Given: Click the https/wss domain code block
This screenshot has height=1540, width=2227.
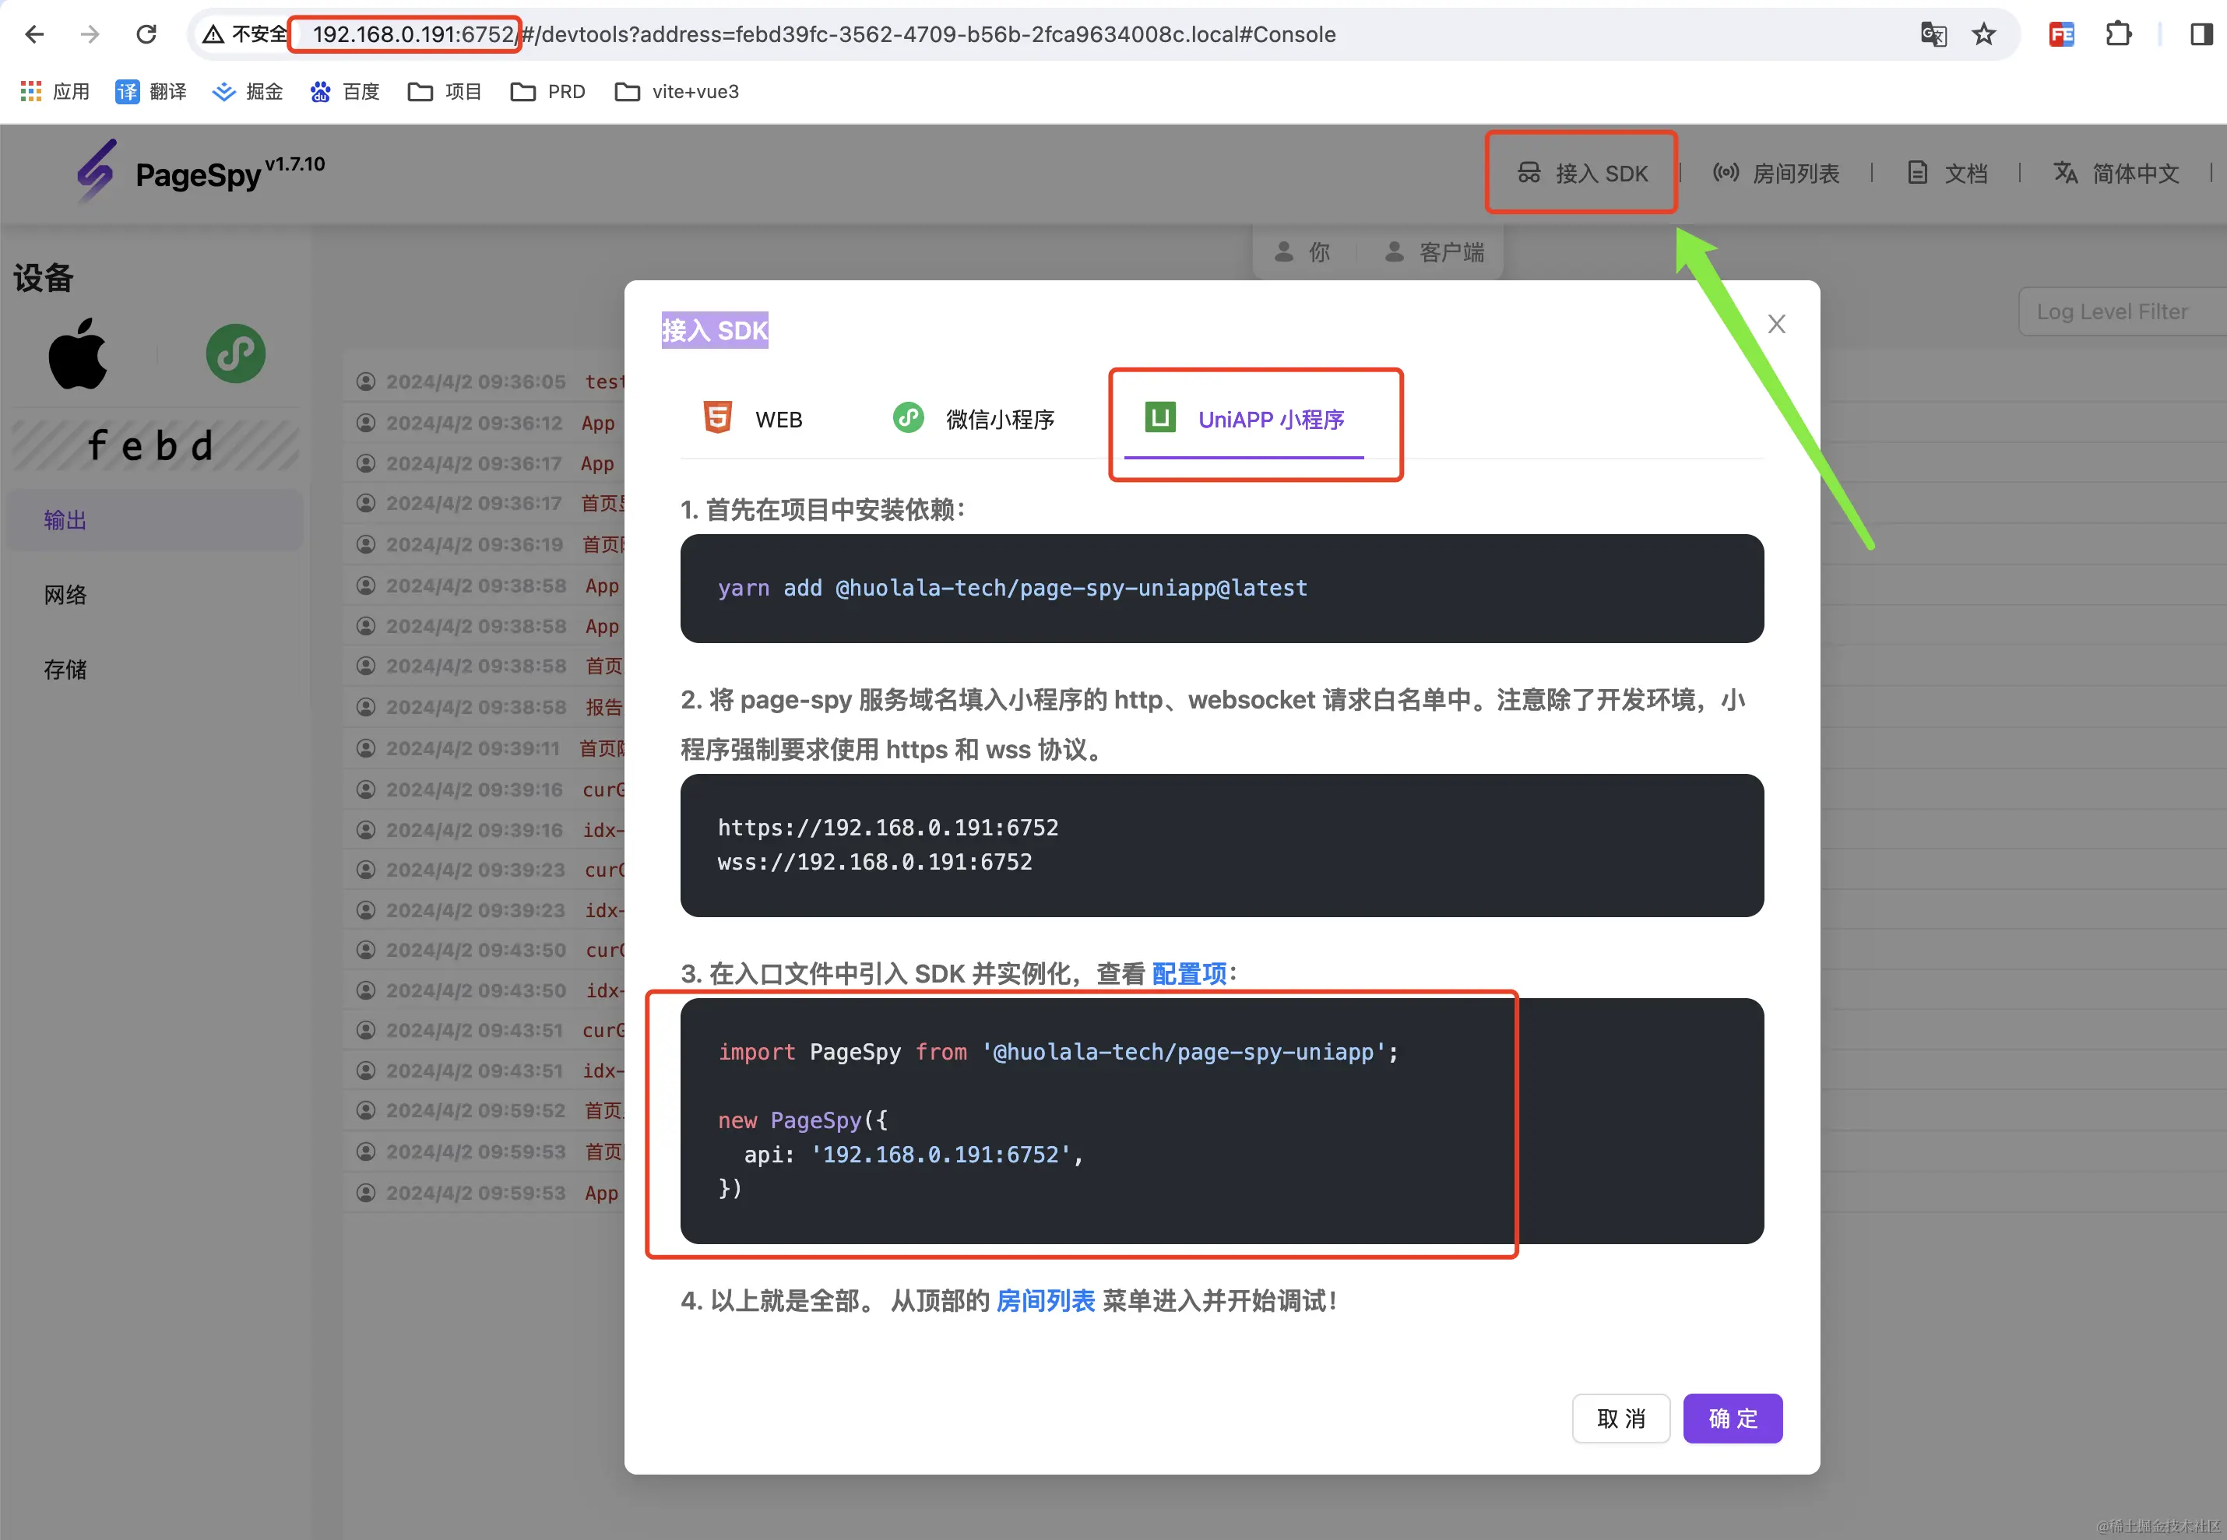Looking at the screenshot, I should point(1222,846).
